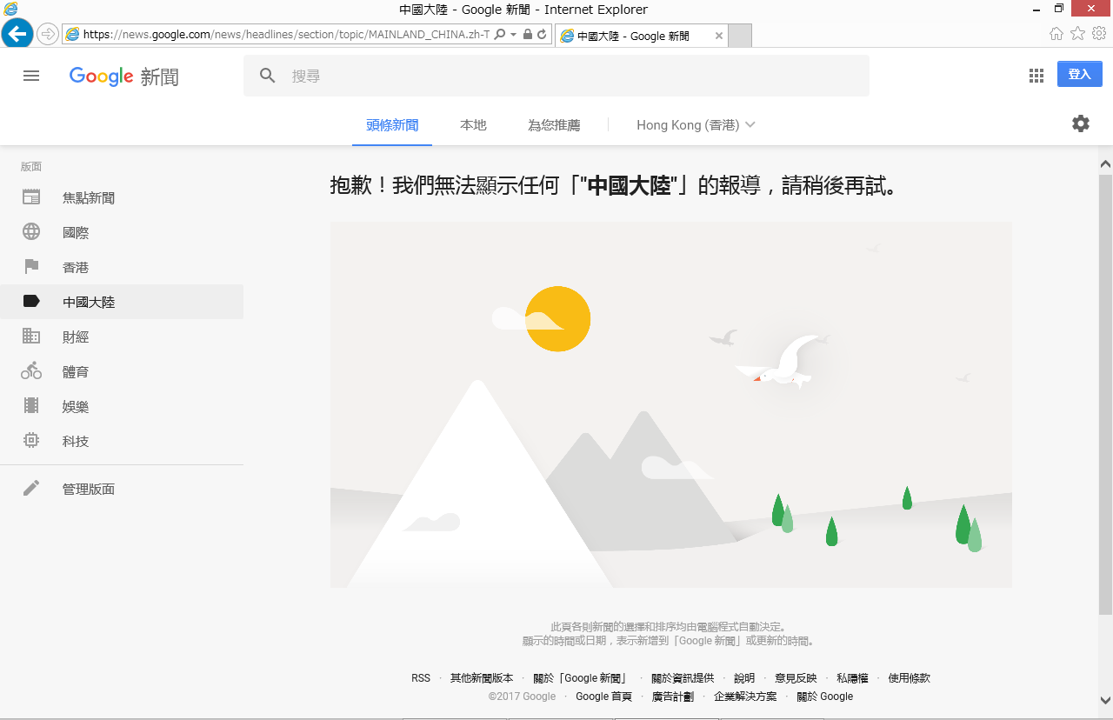This screenshot has height=720, width=1113.
Task: Open the 娛樂 sidebar label
Action: pyautogui.click(x=76, y=407)
